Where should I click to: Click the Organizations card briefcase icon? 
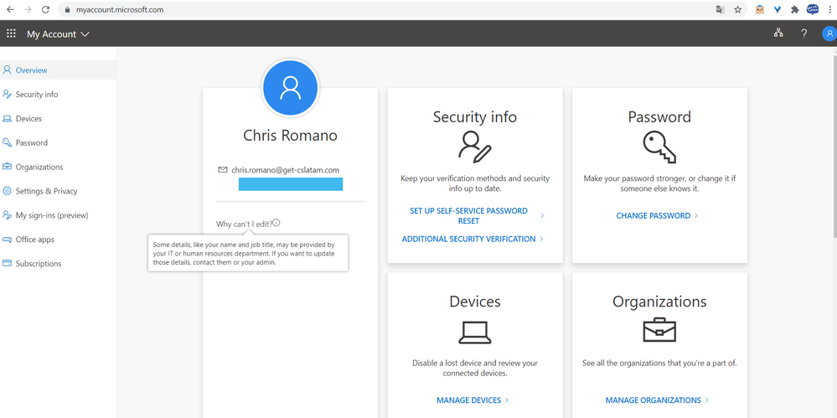tap(659, 330)
